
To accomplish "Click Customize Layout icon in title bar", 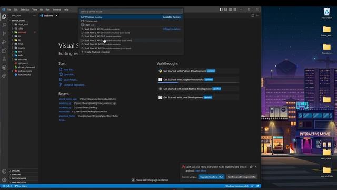I will [x=235, y=9].
